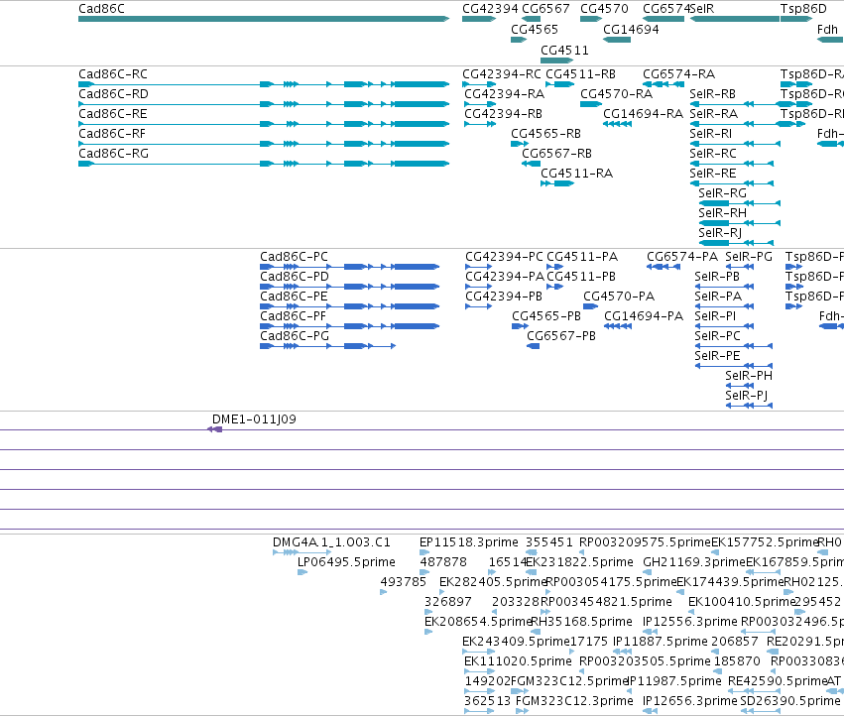This screenshot has height=716, width=844.
Task: Select the Cad86C gene label
Action: click(102, 9)
